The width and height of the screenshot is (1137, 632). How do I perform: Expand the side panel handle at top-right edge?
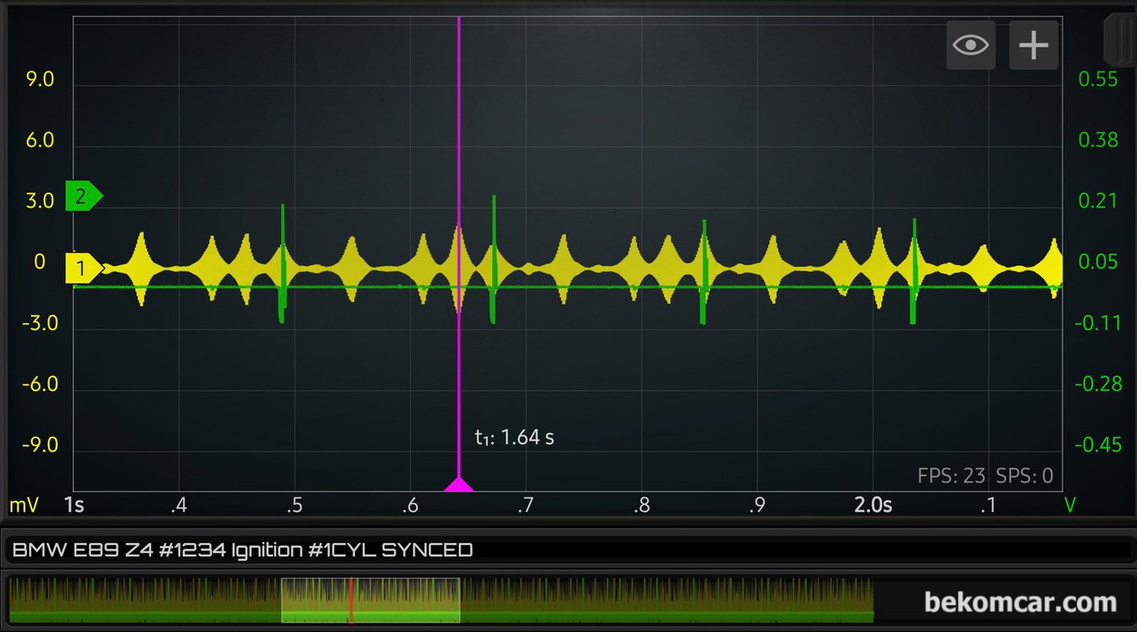(1119, 37)
